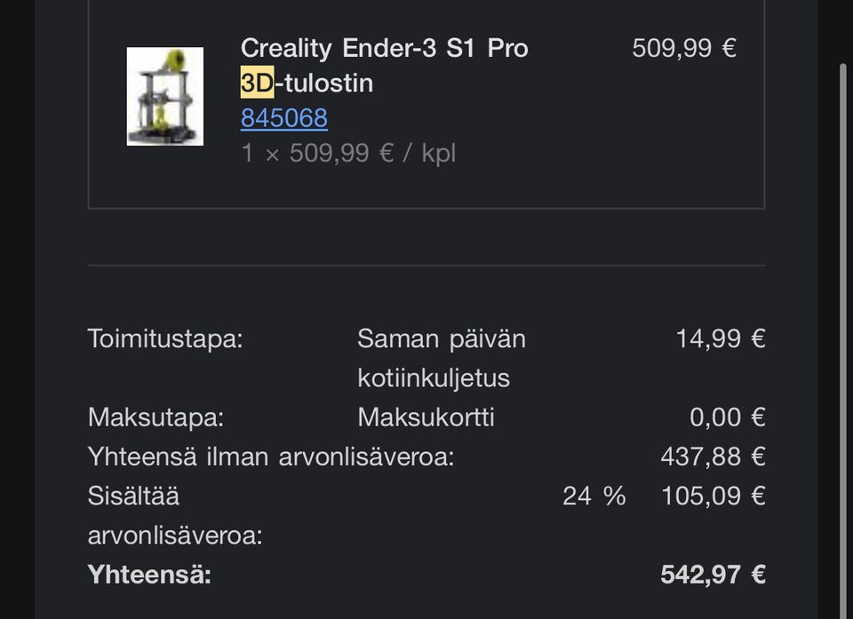This screenshot has height=619, width=853.
Task: Click the highlighted 3D text
Action: [x=257, y=83]
